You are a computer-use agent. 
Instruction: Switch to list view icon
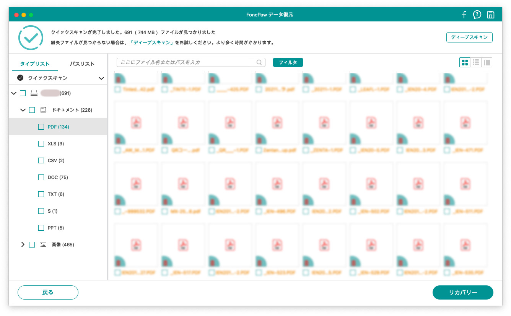476,62
